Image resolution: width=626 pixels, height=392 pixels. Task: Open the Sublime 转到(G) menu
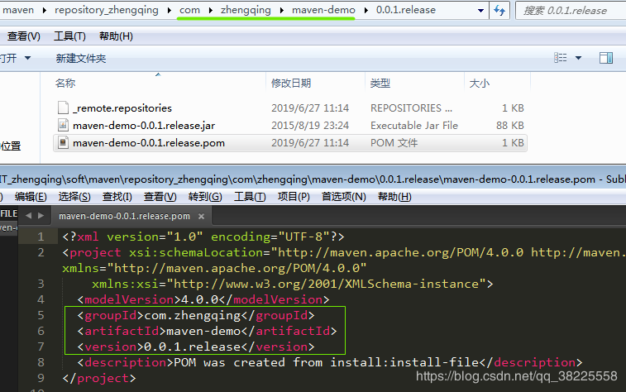coord(205,197)
